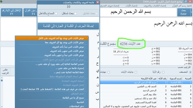The width and height of the screenshot is (193, 108).
Task: Click the field showing 10 in the dialog
Action: pos(68,6)
